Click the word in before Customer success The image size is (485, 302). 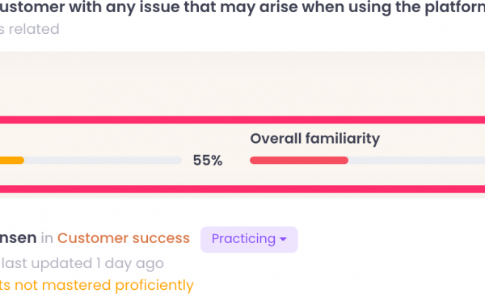point(47,238)
